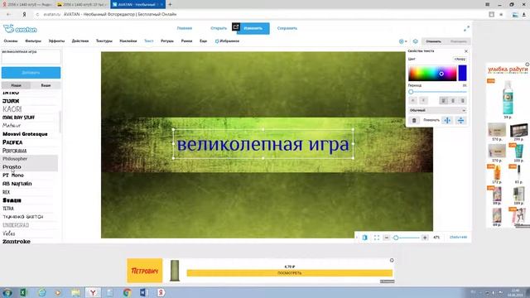Image resolution: width=530 pixels, height=298 pixels.
Task: Close the text properties panel
Action: tap(466, 51)
